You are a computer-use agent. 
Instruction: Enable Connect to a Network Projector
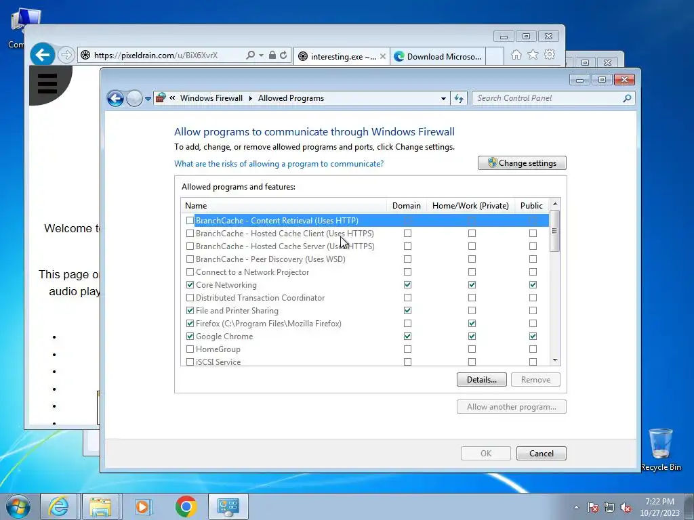[x=190, y=272]
